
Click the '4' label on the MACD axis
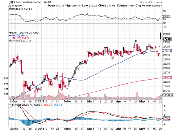click(x=165, y=110)
